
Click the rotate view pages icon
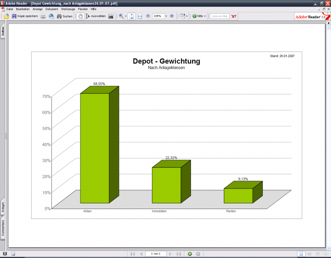(182, 16)
